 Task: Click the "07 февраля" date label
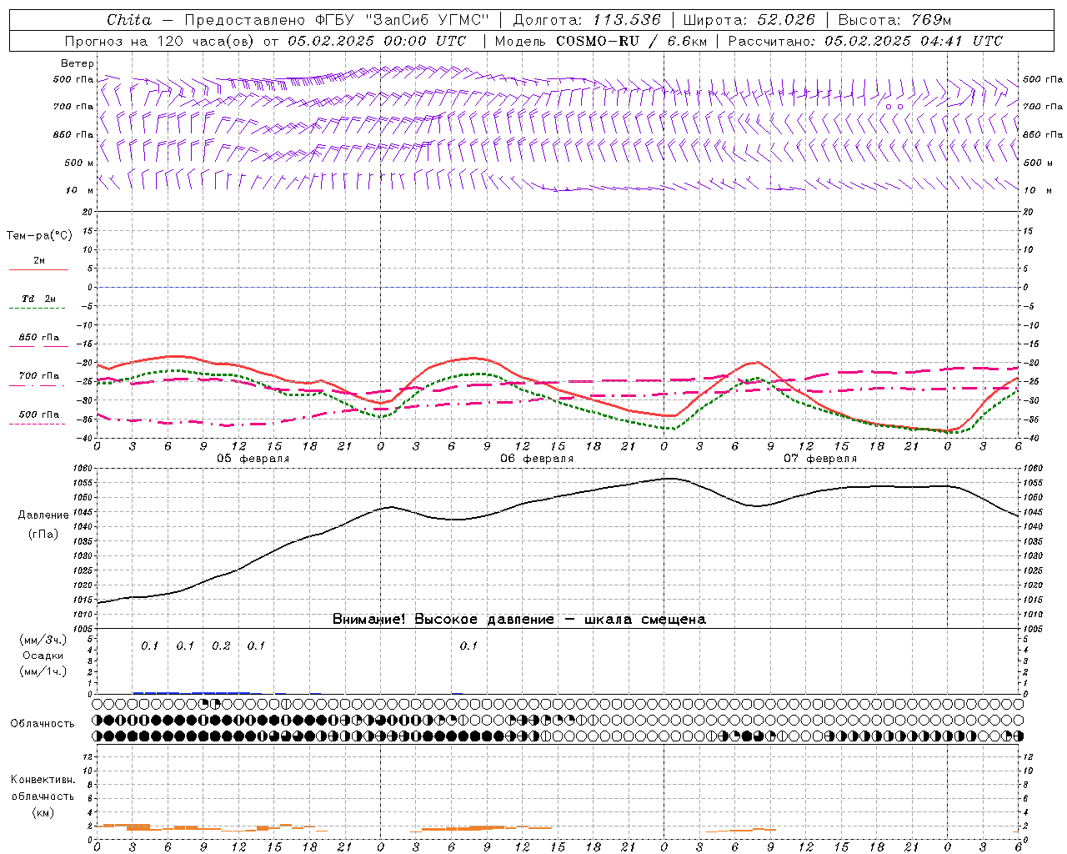point(820,459)
